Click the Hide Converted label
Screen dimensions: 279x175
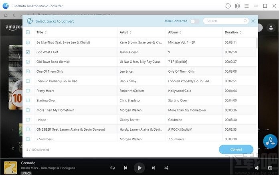coord(176,21)
